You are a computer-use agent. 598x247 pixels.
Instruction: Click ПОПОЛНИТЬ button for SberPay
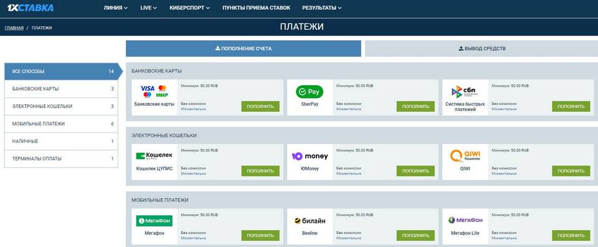[x=415, y=106]
